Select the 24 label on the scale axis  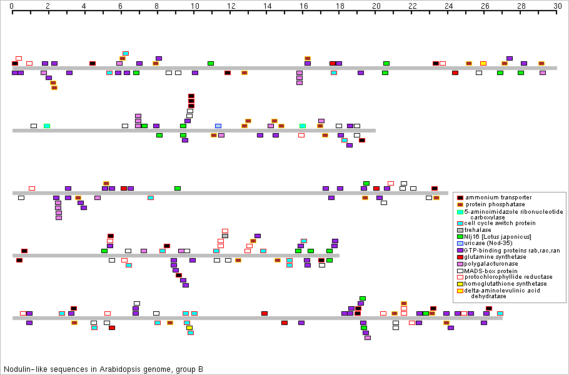tap(449, 6)
